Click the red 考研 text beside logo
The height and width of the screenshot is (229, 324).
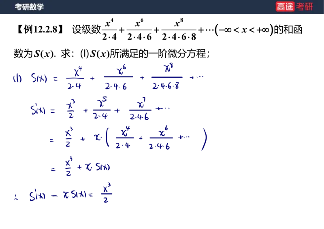305,6
